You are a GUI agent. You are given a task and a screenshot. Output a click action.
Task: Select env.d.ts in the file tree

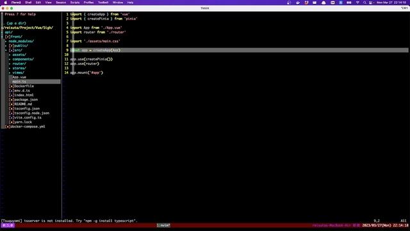(22, 90)
